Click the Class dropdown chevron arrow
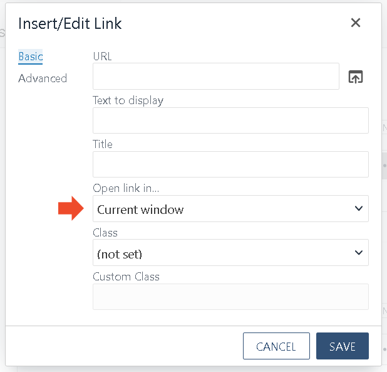This screenshot has width=387, height=372. 359,252
